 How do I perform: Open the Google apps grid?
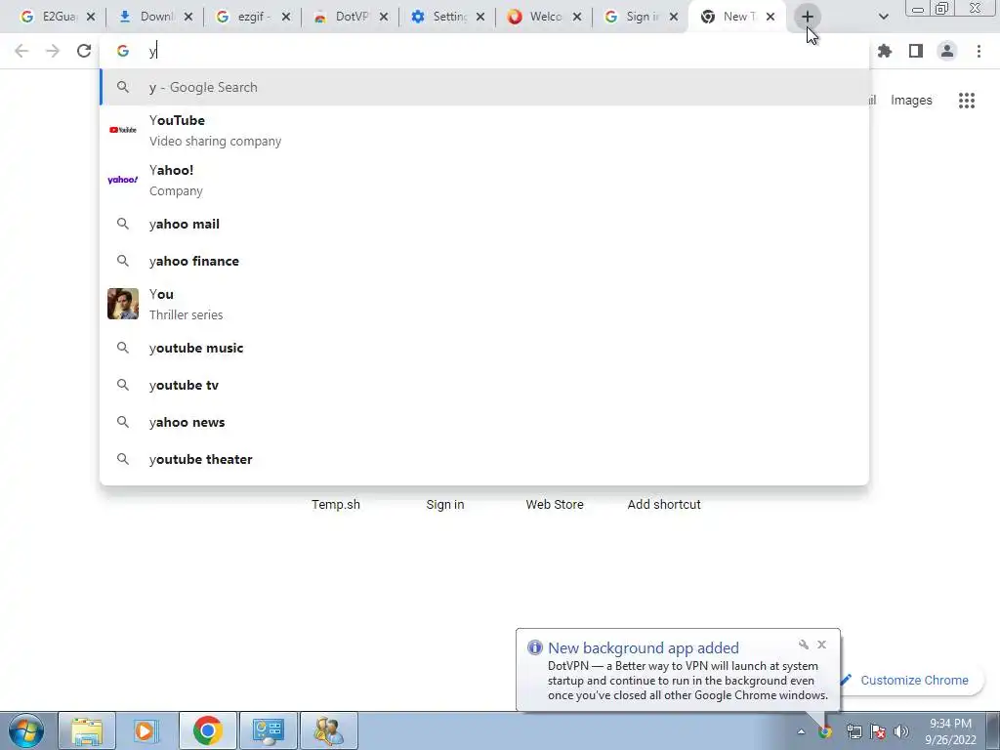coord(967,101)
